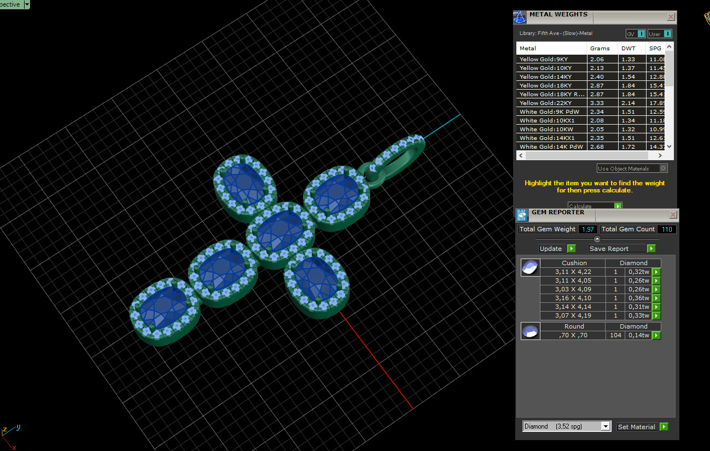Image resolution: width=710 pixels, height=451 pixels.
Task: Click green arrow beside Calculate
Action: 618,206
